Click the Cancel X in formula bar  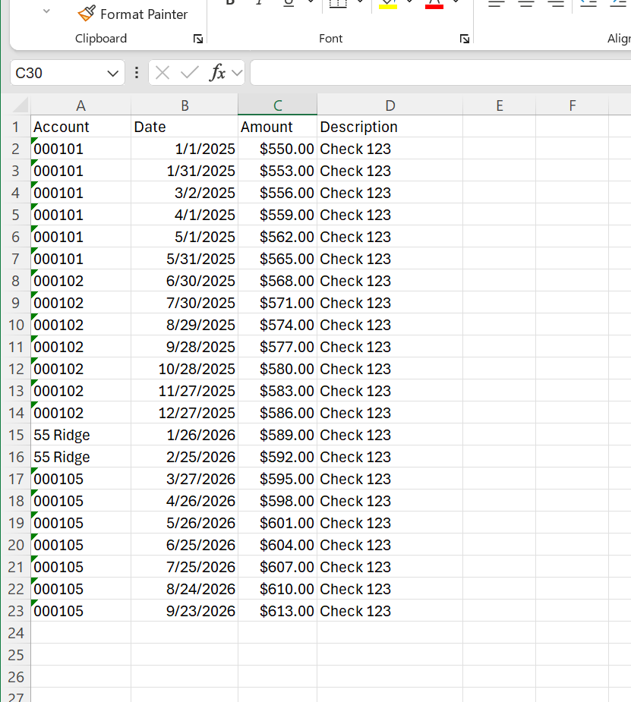(x=162, y=73)
